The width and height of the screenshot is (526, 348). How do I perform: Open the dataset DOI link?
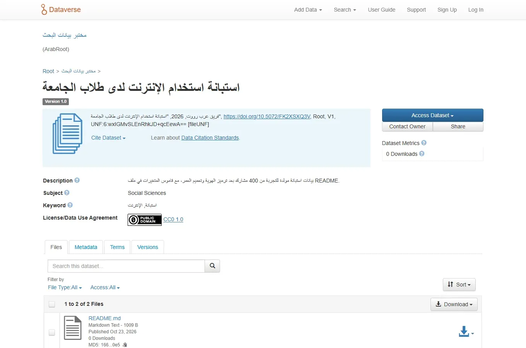267,116
